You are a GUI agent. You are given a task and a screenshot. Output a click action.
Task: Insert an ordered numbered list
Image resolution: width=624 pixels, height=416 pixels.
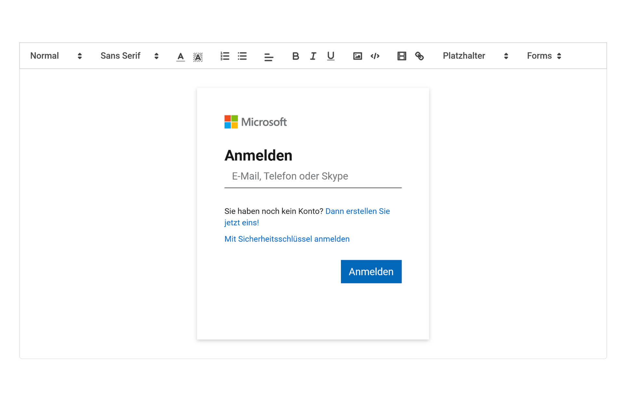tap(225, 56)
